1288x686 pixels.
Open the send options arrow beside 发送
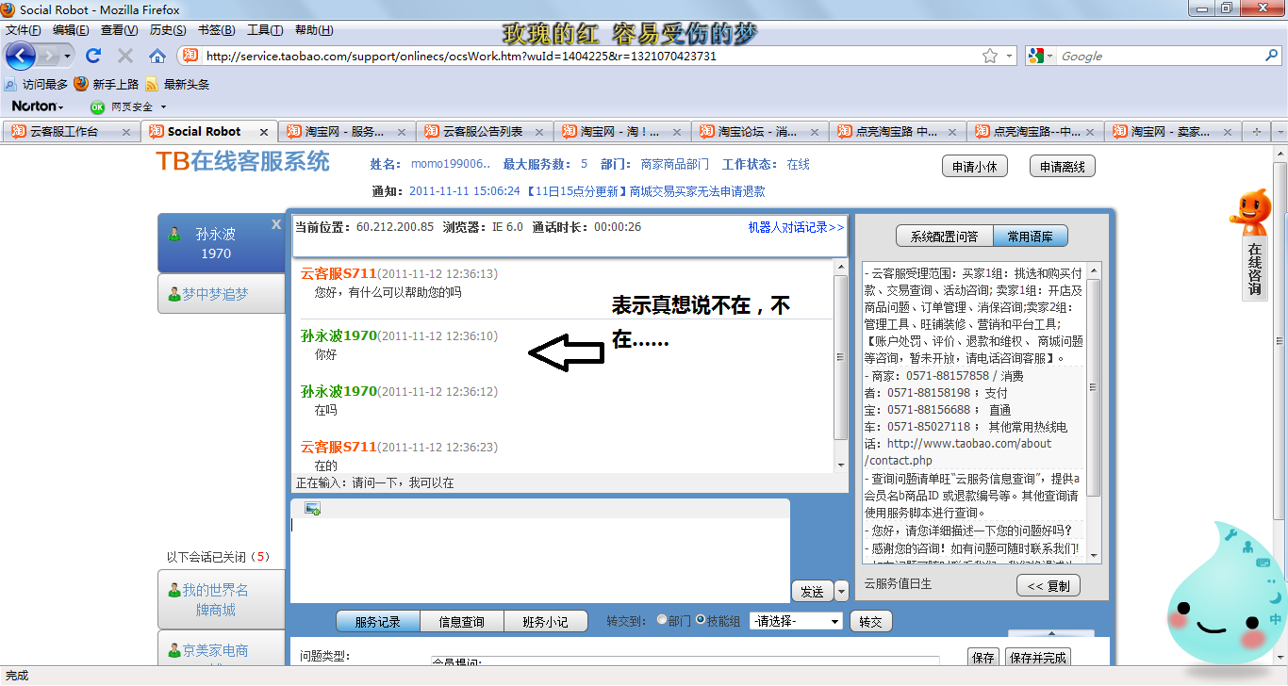pos(842,591)
